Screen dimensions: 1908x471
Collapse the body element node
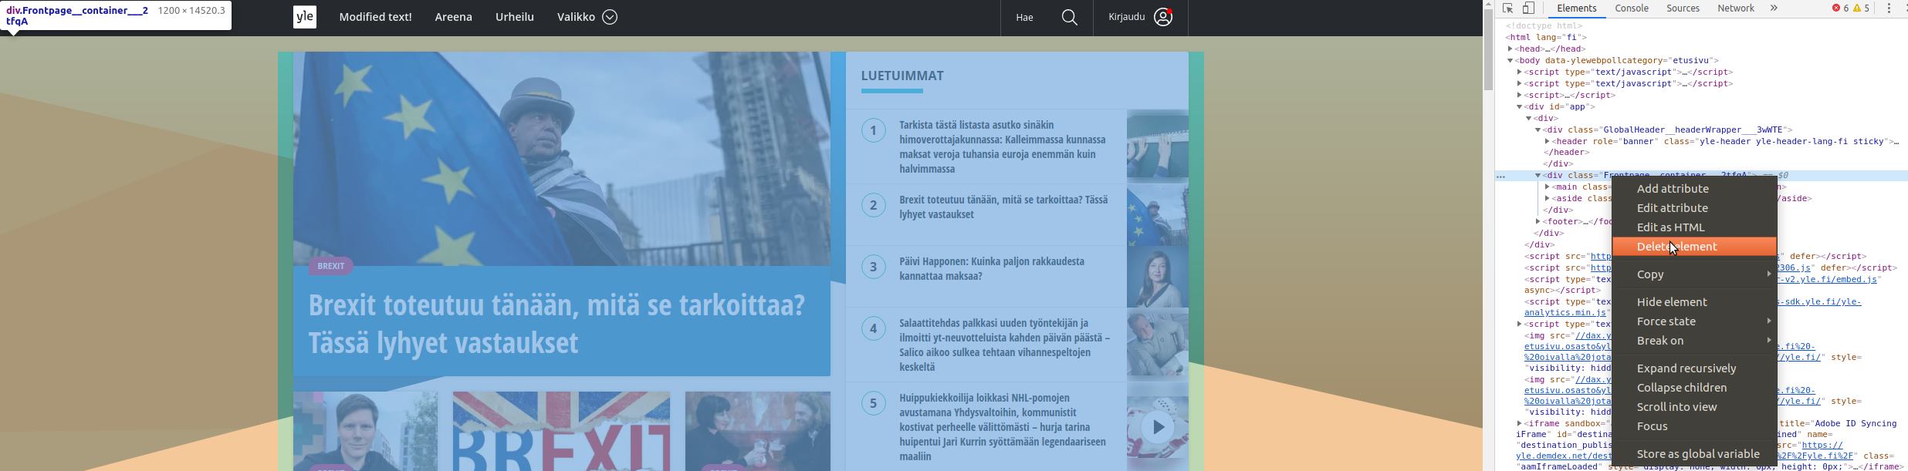(1510, 60)
